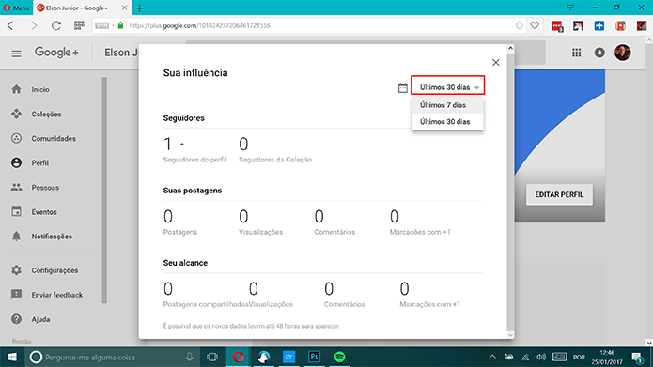
Task: Open the volume control in tray
Action: point(541,357)
